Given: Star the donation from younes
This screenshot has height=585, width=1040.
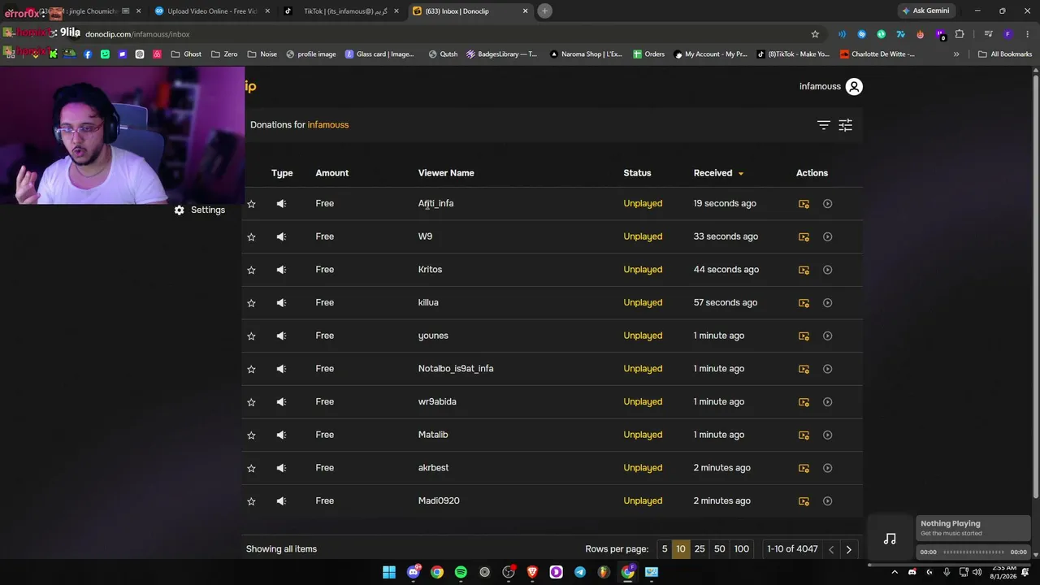Looking at the screenshot, I should (x=251, y=336).
